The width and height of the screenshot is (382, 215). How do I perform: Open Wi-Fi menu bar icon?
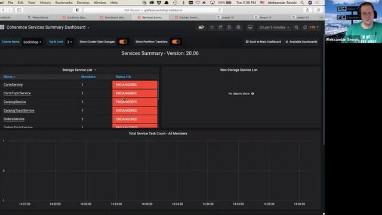click(x=198, y=2)
